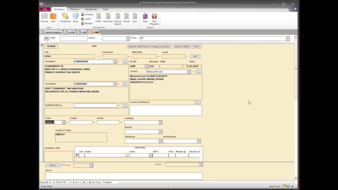
Task: Switch to JOBS document tab
Action: pos(70,32)
